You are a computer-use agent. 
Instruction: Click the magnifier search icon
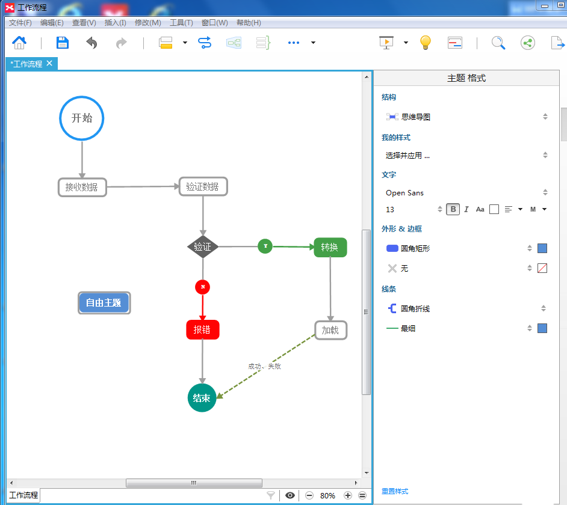coord(498,43)
